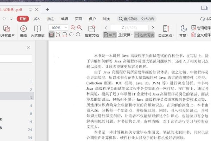Close the left sidebar panel
211x141 pixels.
[x=28, y=47]
